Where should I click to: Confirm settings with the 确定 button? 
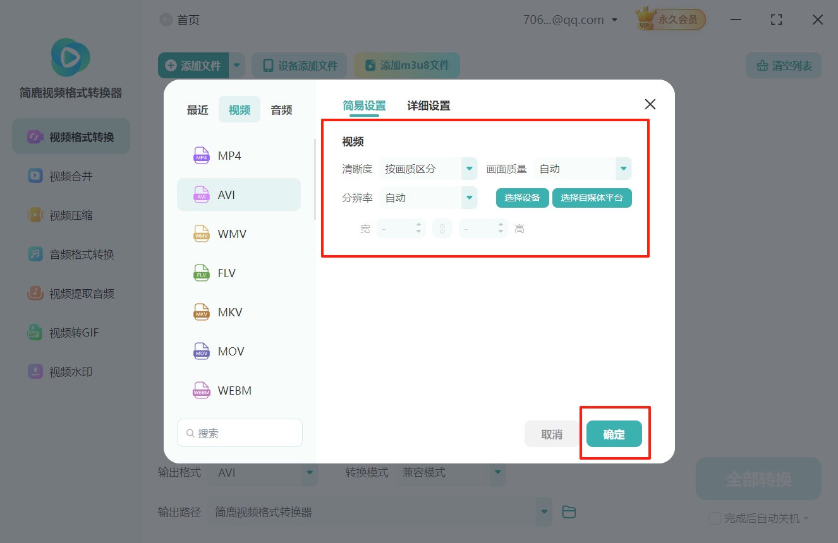[x=614, y=434]
